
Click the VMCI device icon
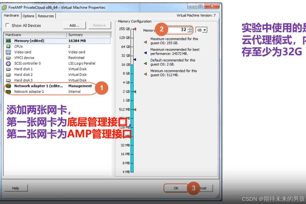point(8,58)
